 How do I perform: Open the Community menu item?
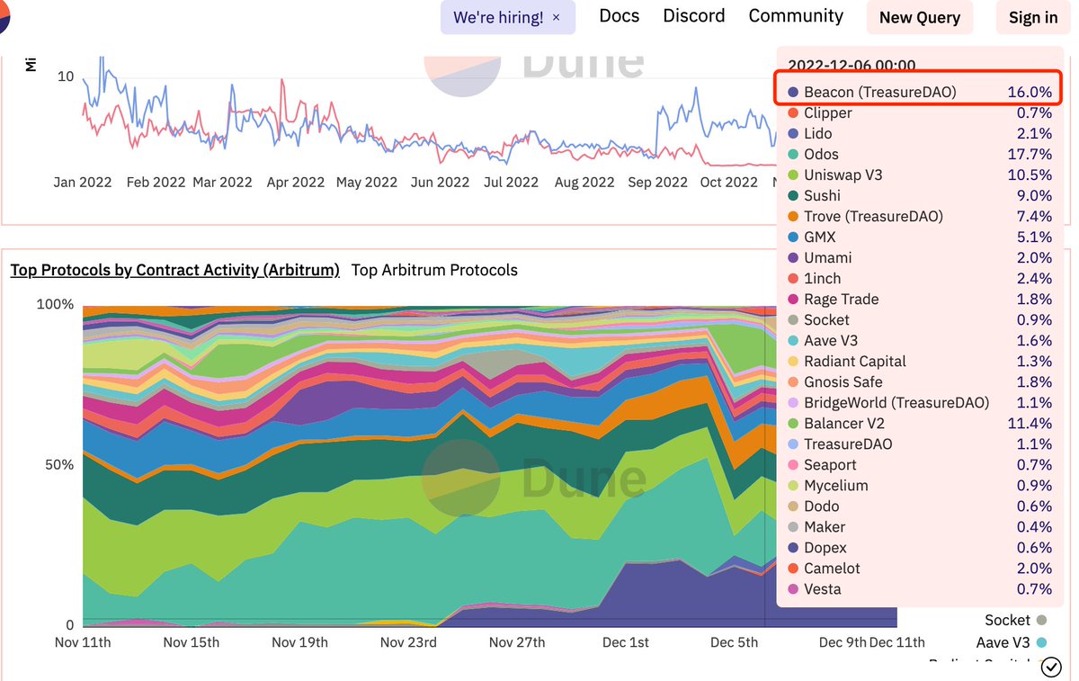click(796, 16)
